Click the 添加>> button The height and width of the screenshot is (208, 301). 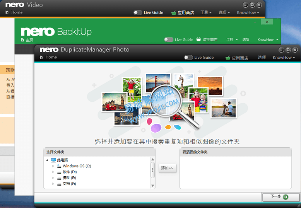tap(168, 168)
